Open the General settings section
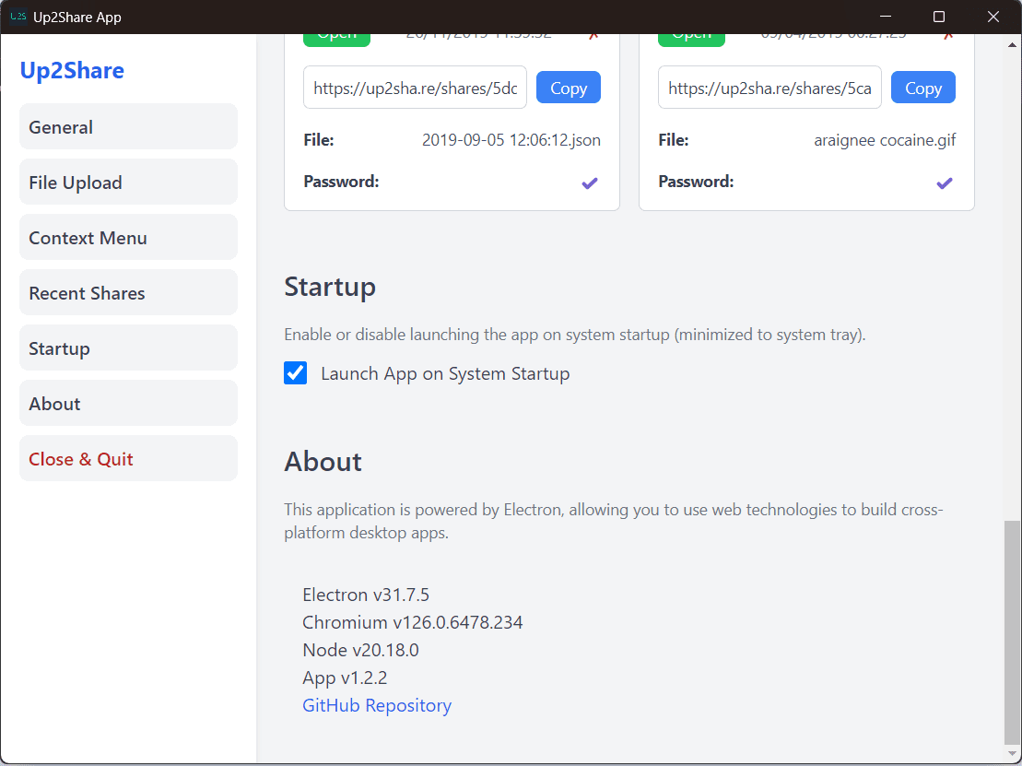Screen dimensions: 1022x766 click(x=128, y=126)
